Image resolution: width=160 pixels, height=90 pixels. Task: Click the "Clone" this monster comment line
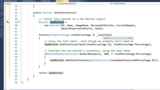72,19
